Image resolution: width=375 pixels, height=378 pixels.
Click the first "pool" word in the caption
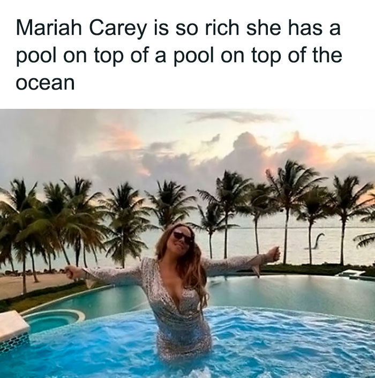(36, 56)
